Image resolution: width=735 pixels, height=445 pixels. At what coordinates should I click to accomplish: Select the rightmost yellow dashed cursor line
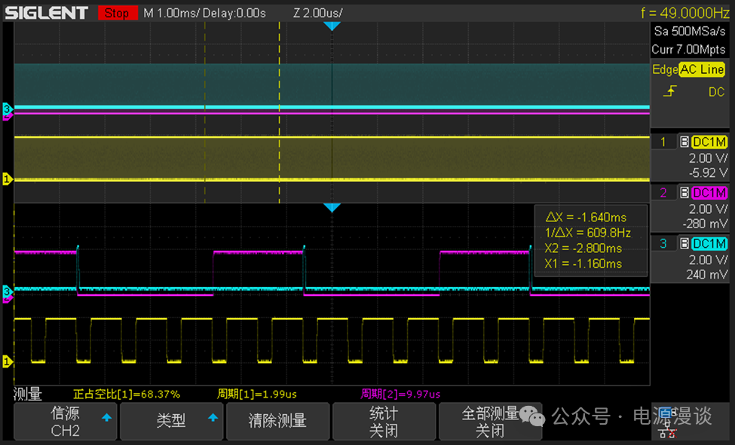tap(279, 113)
